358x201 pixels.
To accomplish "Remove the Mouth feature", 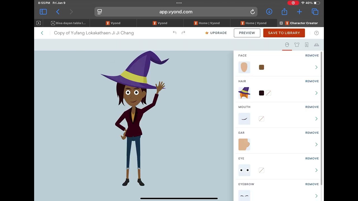I will click(x=312, y=107).
